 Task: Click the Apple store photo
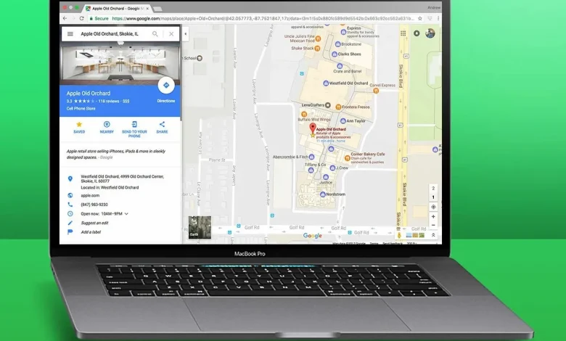pos(120,64)
